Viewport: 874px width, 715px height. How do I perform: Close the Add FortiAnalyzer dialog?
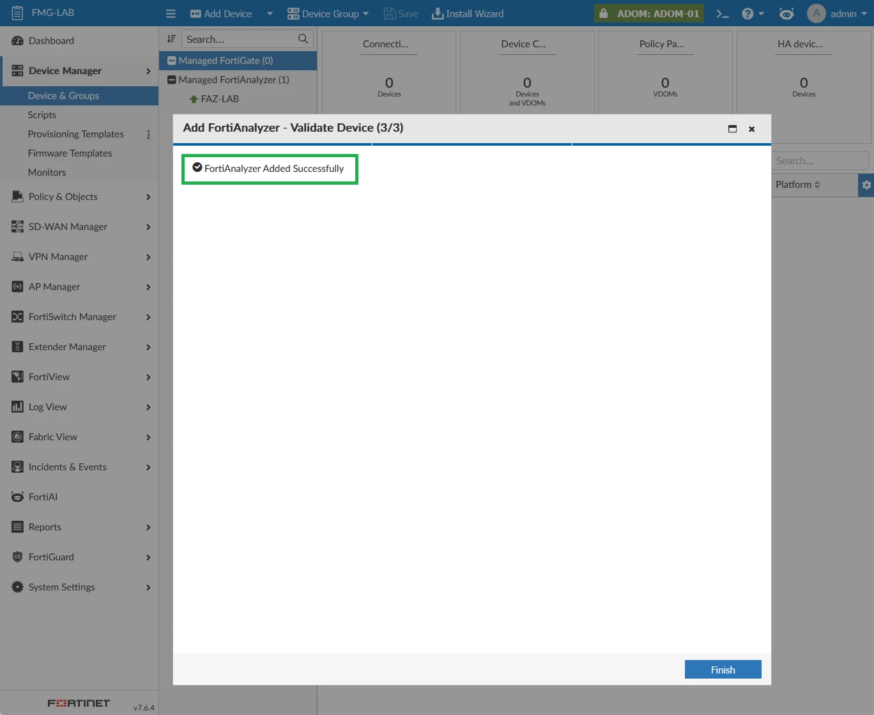point(752,128)
